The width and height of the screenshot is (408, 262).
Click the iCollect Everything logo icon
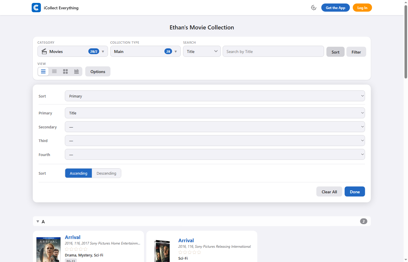click(36, 8)
